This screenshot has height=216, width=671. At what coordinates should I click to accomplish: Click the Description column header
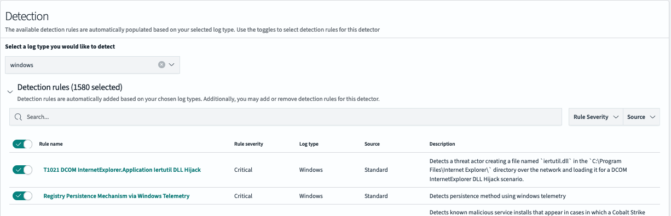tap(442, 144)
